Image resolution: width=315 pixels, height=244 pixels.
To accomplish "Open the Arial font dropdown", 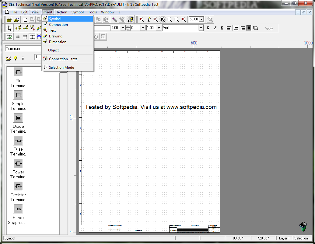I will (x=201, y=28).
